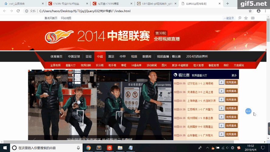Image resolution: width=270 pixels, height=152 pixels.
Task: Open the report icon for 辽宁宏运 1-1 上海绿地
Action: (x=221, y=82)
